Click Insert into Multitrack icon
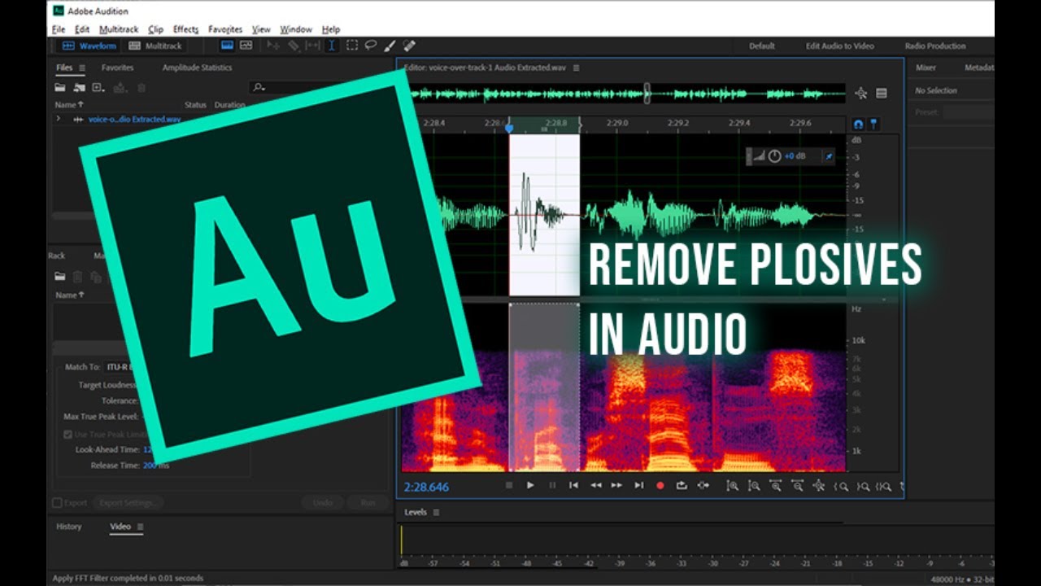The height and width of the screenshot is (586, 1041). click(x=120, y=87)
